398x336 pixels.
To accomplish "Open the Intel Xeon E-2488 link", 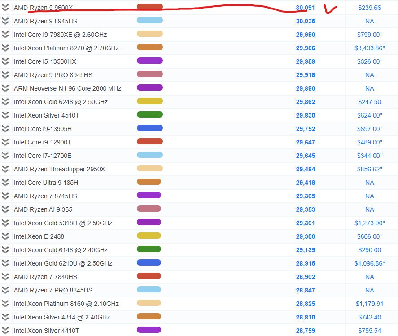I will point(39,236).
